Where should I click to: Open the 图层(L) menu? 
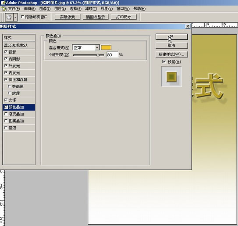[60, 9]
